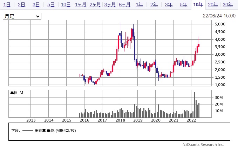Click the 2018 year axis label
Image resolution: width=238 pixels, height=148 pixels.
120,120
